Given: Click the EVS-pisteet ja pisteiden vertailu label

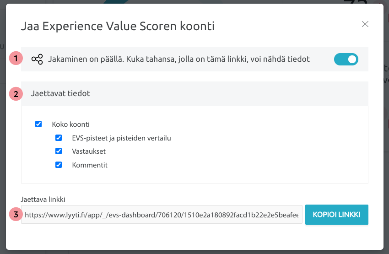Looking at the screenshot, I should coord(121,138).
